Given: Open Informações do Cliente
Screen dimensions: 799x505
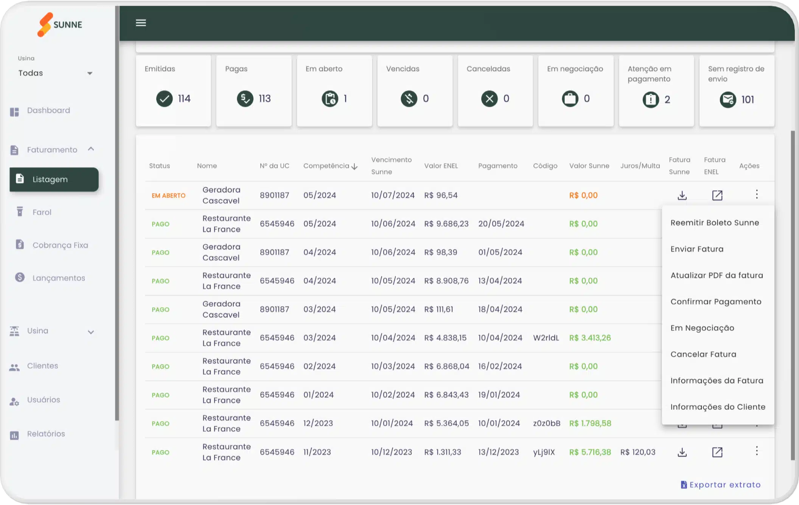Looking at the screenshot, I should click(718, 407).
